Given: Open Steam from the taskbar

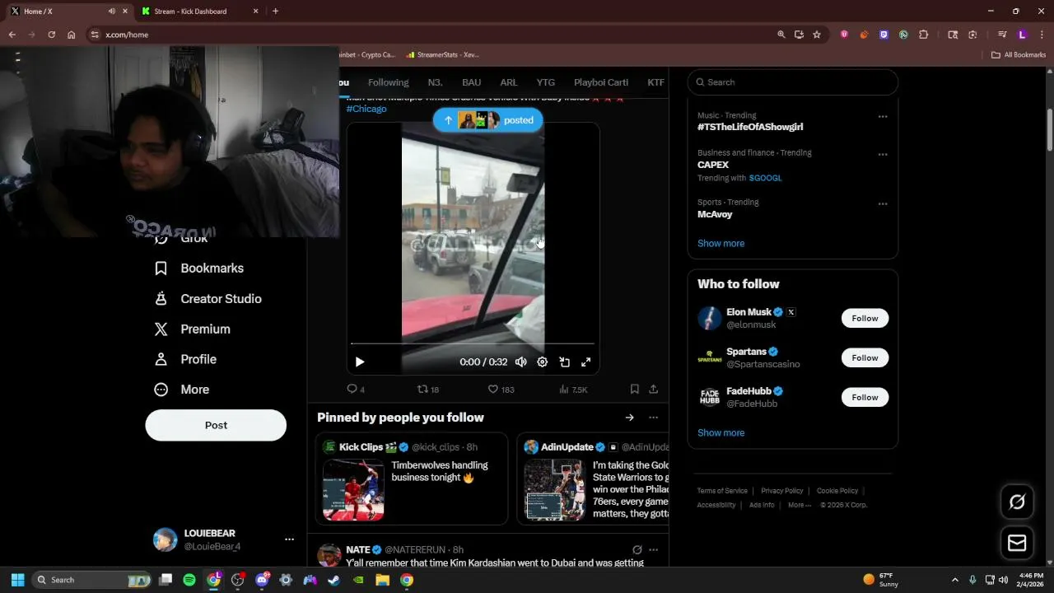Looking at the screenshot, I should (x=334, y=580).
